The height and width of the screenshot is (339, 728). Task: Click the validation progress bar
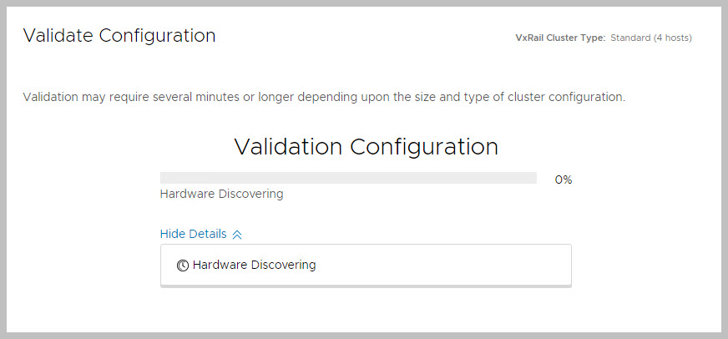pos(348,178)
